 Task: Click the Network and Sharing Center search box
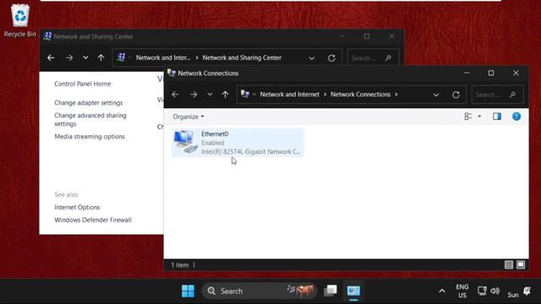(374, 58)
